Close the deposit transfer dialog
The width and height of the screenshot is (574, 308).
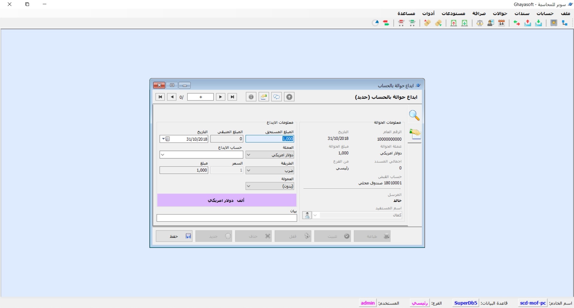click(x=159, y=85)
